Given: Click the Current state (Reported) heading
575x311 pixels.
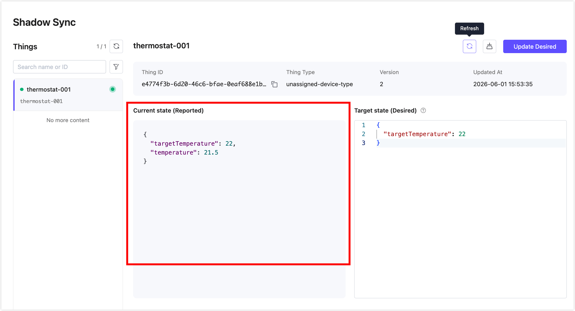Looking at the screenshot, I should pos(168,110).
